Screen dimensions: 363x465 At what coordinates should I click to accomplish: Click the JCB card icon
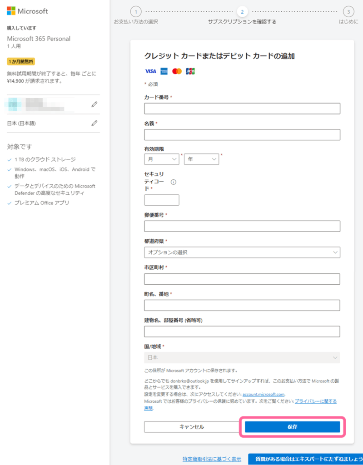point(190,71)
